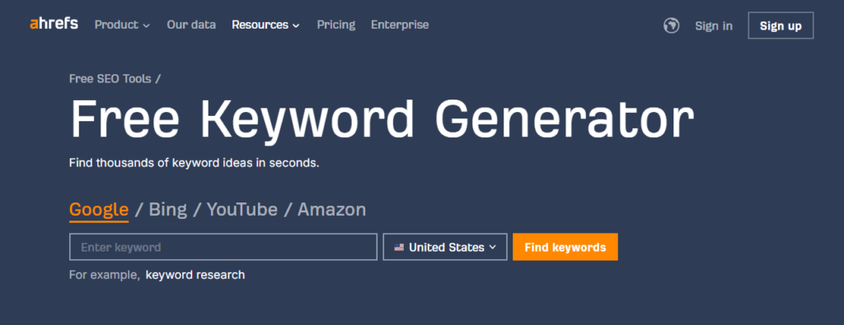The height and width of the screenshot is (325, 844).
Task: Switch to the Amazon tab
Action: [x=331, y=210]
